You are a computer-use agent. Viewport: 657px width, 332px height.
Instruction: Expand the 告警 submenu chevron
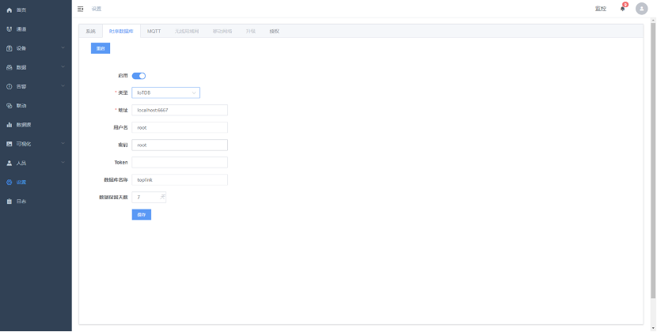(63, 86)
